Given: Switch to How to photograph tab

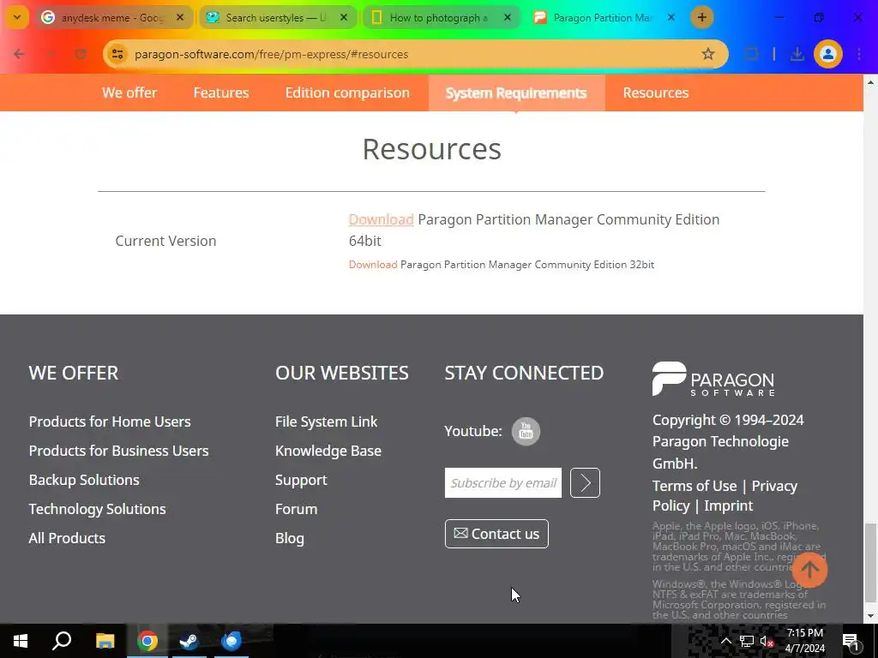Looking at the screenshot, I should click(x=440, y=17).
